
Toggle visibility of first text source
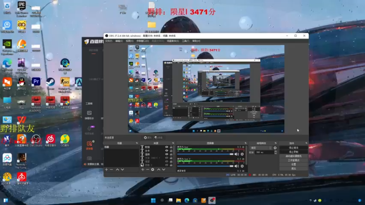coord(167,147)
